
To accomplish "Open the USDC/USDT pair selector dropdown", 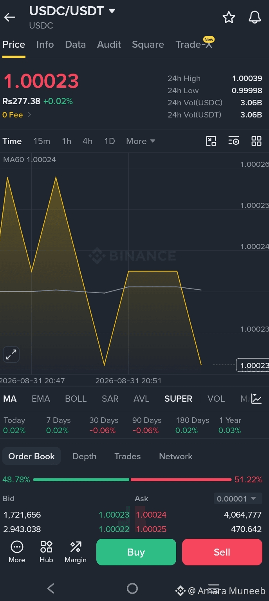I will (112, 11).
